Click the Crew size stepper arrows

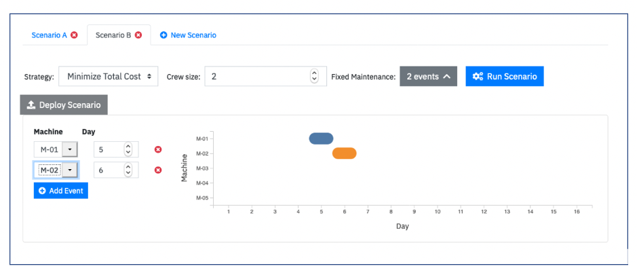[314, 76]
